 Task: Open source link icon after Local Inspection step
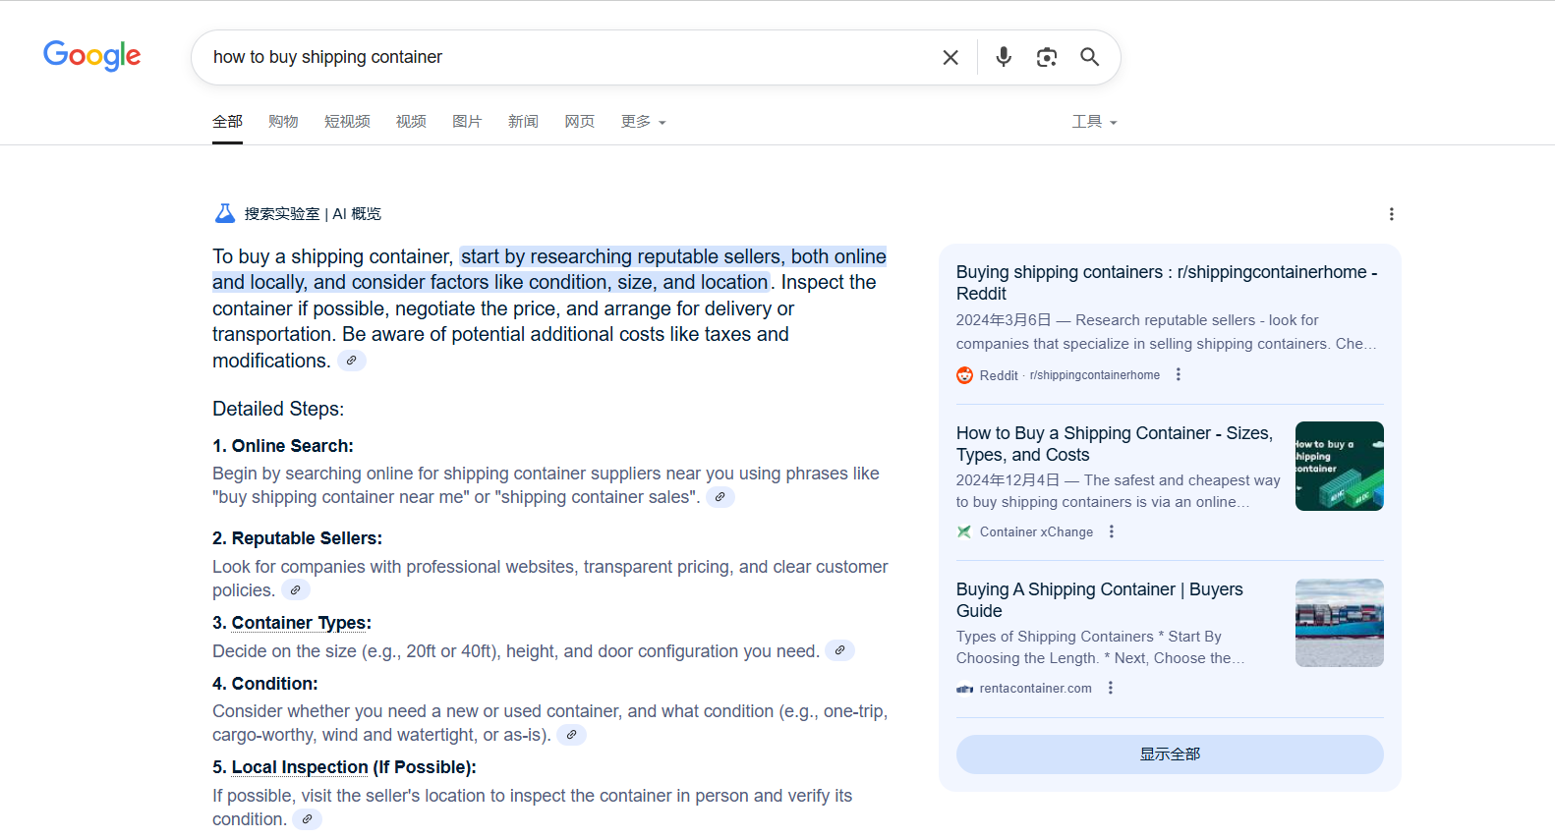point(307,819)
